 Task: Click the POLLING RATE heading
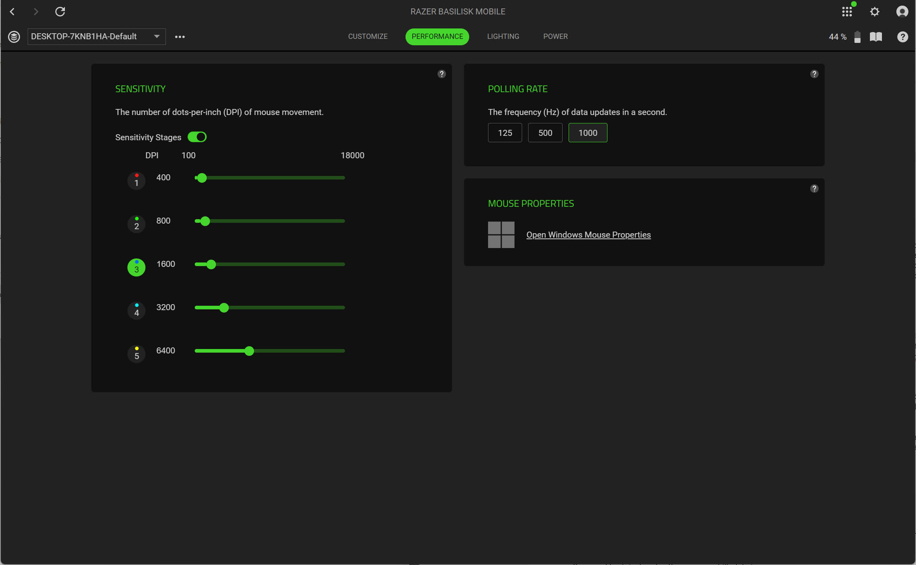tap(518, 89)
